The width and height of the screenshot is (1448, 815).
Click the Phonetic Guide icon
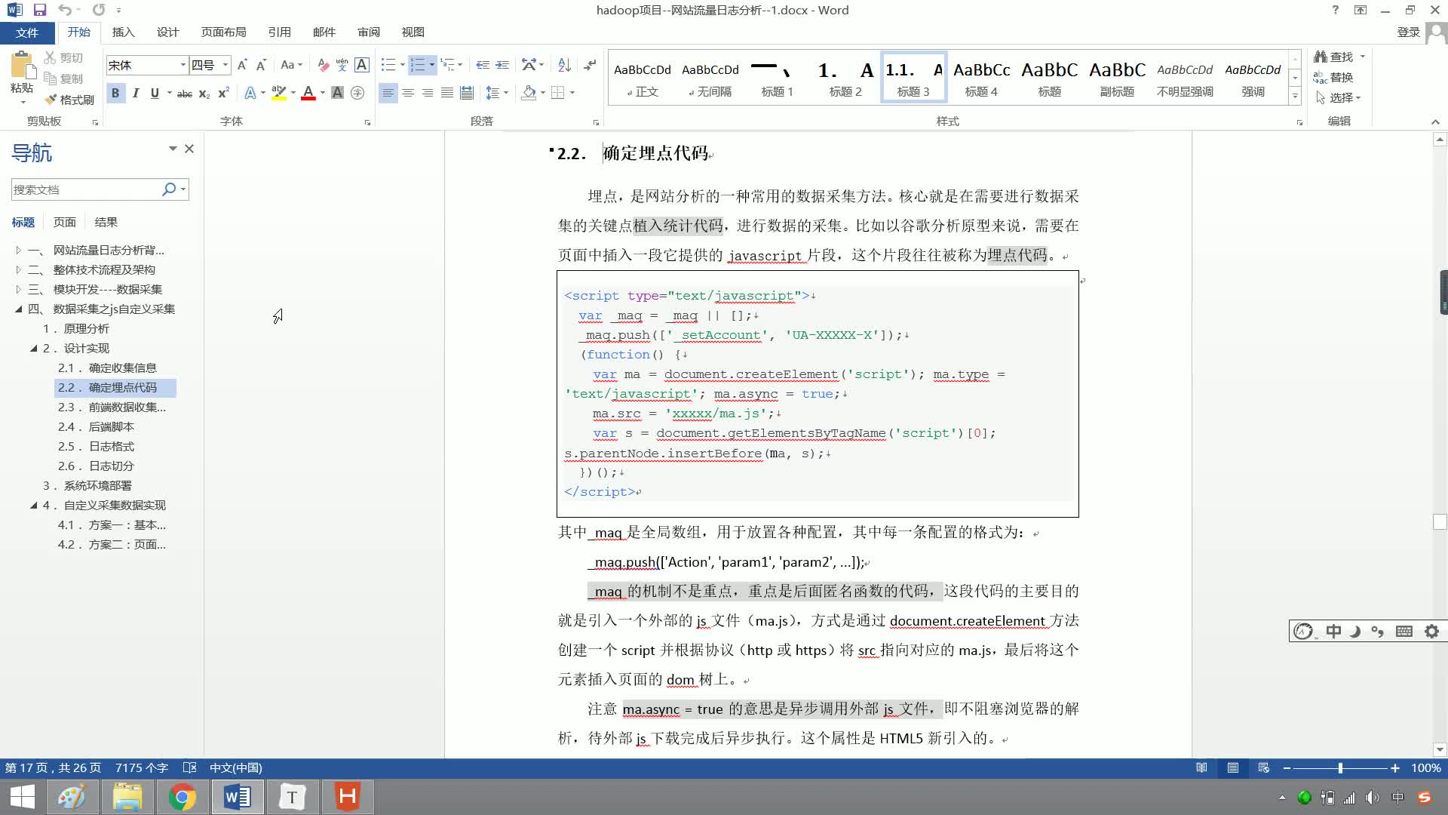342,65
